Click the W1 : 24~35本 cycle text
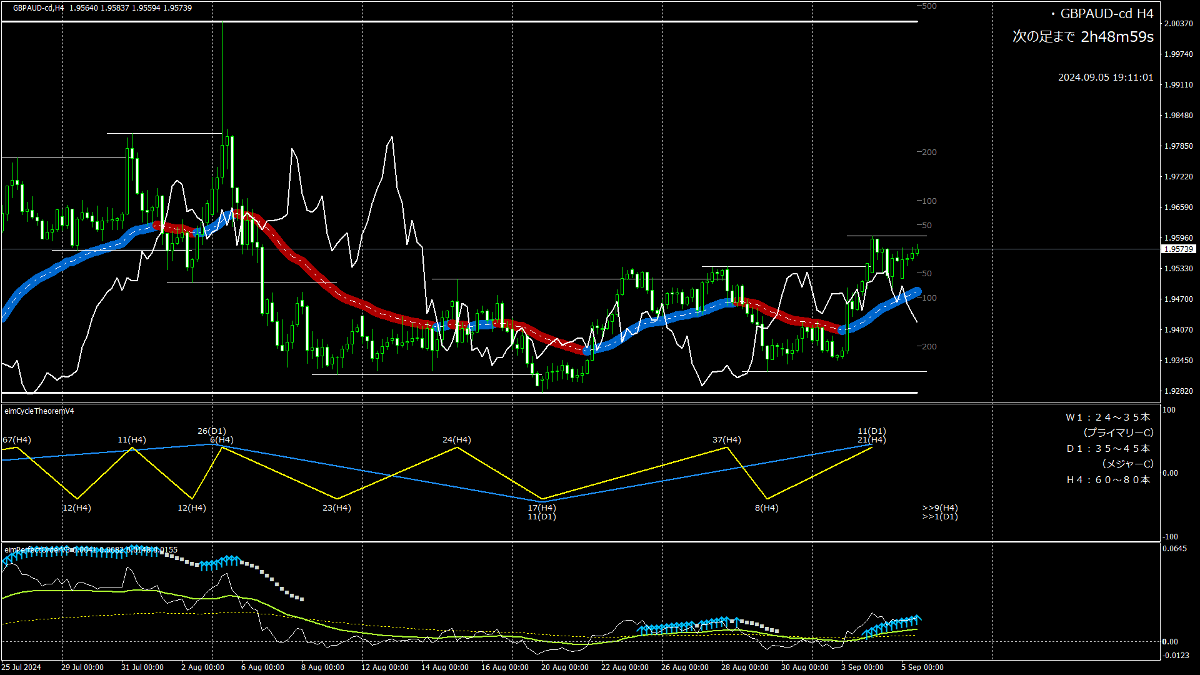 [1107, 417]
